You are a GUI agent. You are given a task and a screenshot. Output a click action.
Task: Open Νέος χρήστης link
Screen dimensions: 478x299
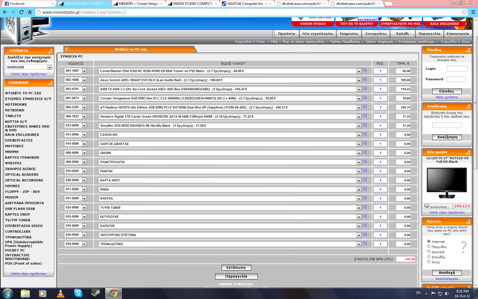pyautogui.click(x=447, y=97)
